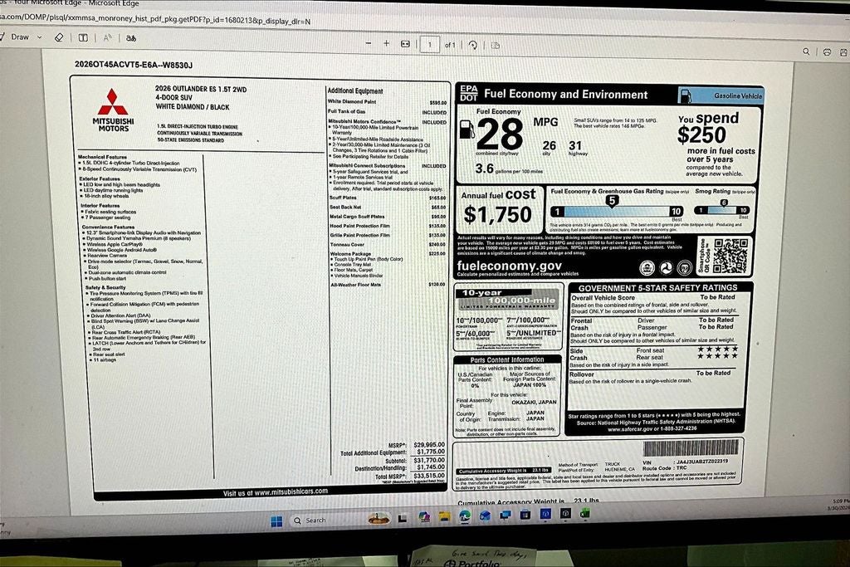Toggle the fit to width button
Screen dimensions: 850x567
(x=405, y=43)
